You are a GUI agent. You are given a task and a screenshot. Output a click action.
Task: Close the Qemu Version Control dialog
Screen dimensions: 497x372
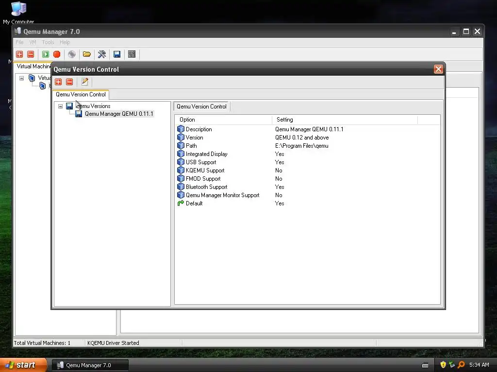click(438, 69)
